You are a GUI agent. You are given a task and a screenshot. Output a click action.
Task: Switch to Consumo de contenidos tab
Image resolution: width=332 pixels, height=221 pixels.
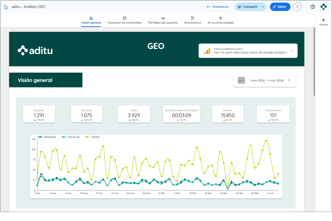[124, 20]
